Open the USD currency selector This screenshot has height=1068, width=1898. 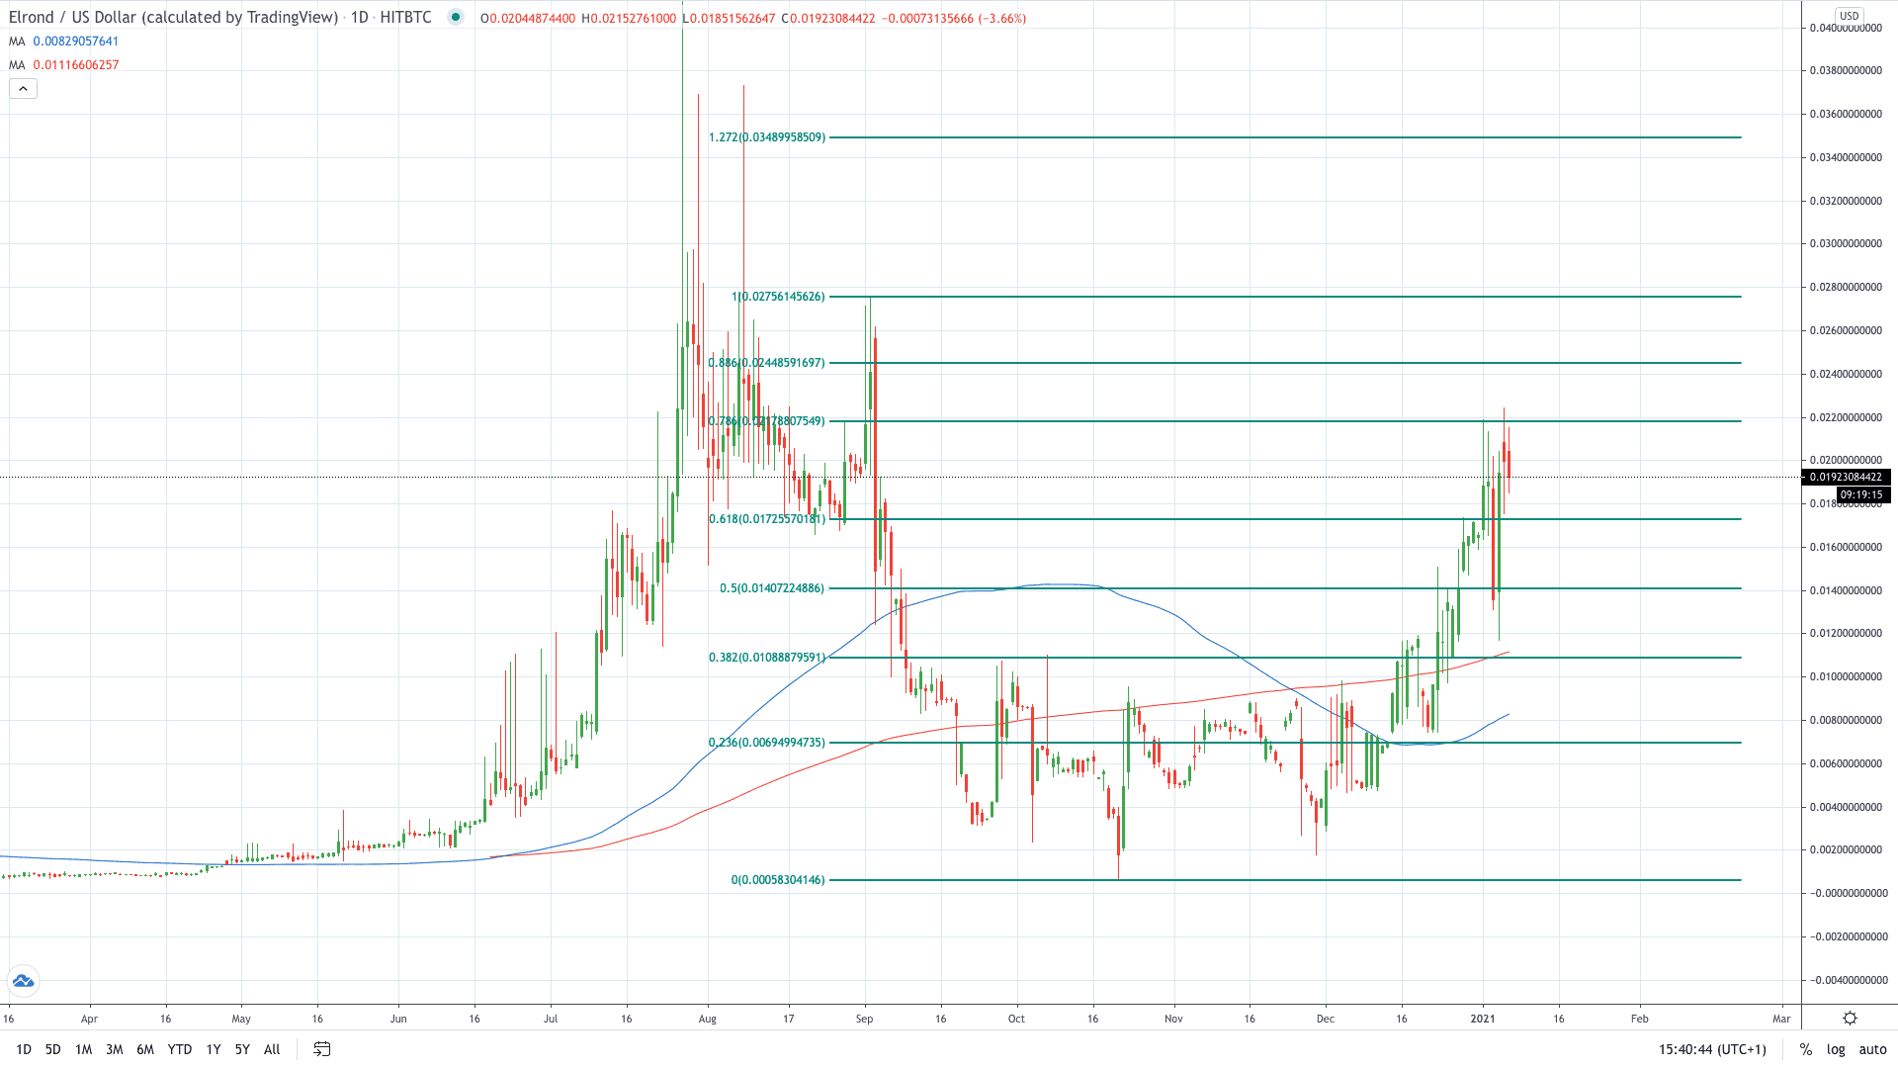[1849, 16]
